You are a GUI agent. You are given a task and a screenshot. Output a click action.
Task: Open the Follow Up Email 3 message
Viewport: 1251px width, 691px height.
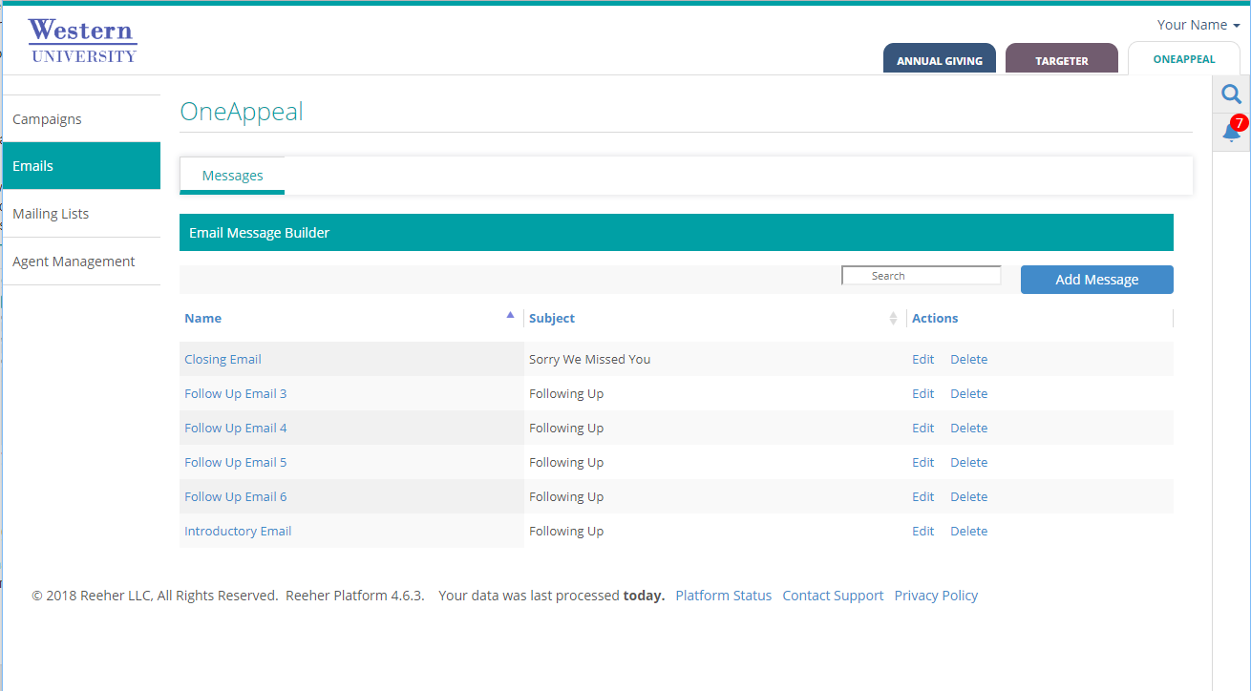pos(235,392)
